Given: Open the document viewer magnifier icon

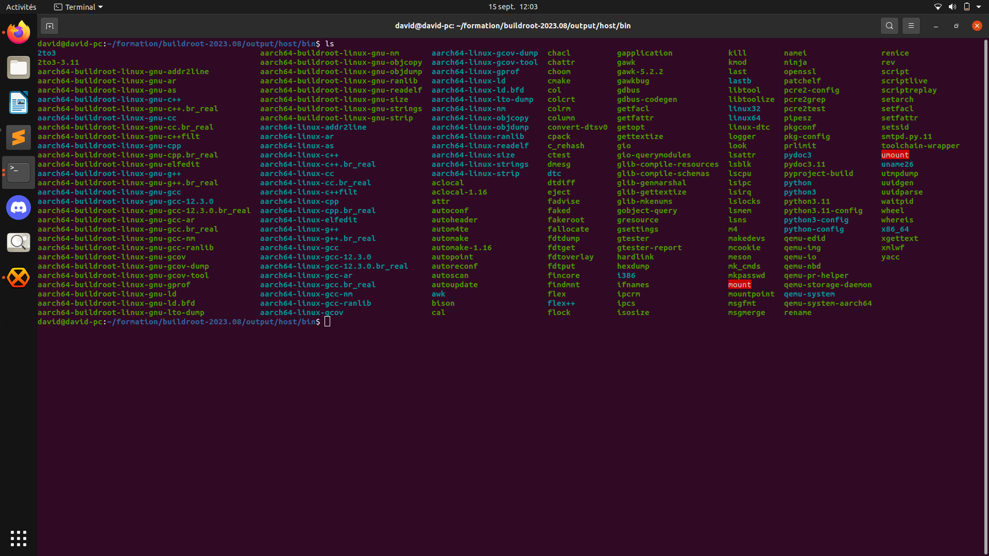Looking at the screenshot, I should [19, 242].
